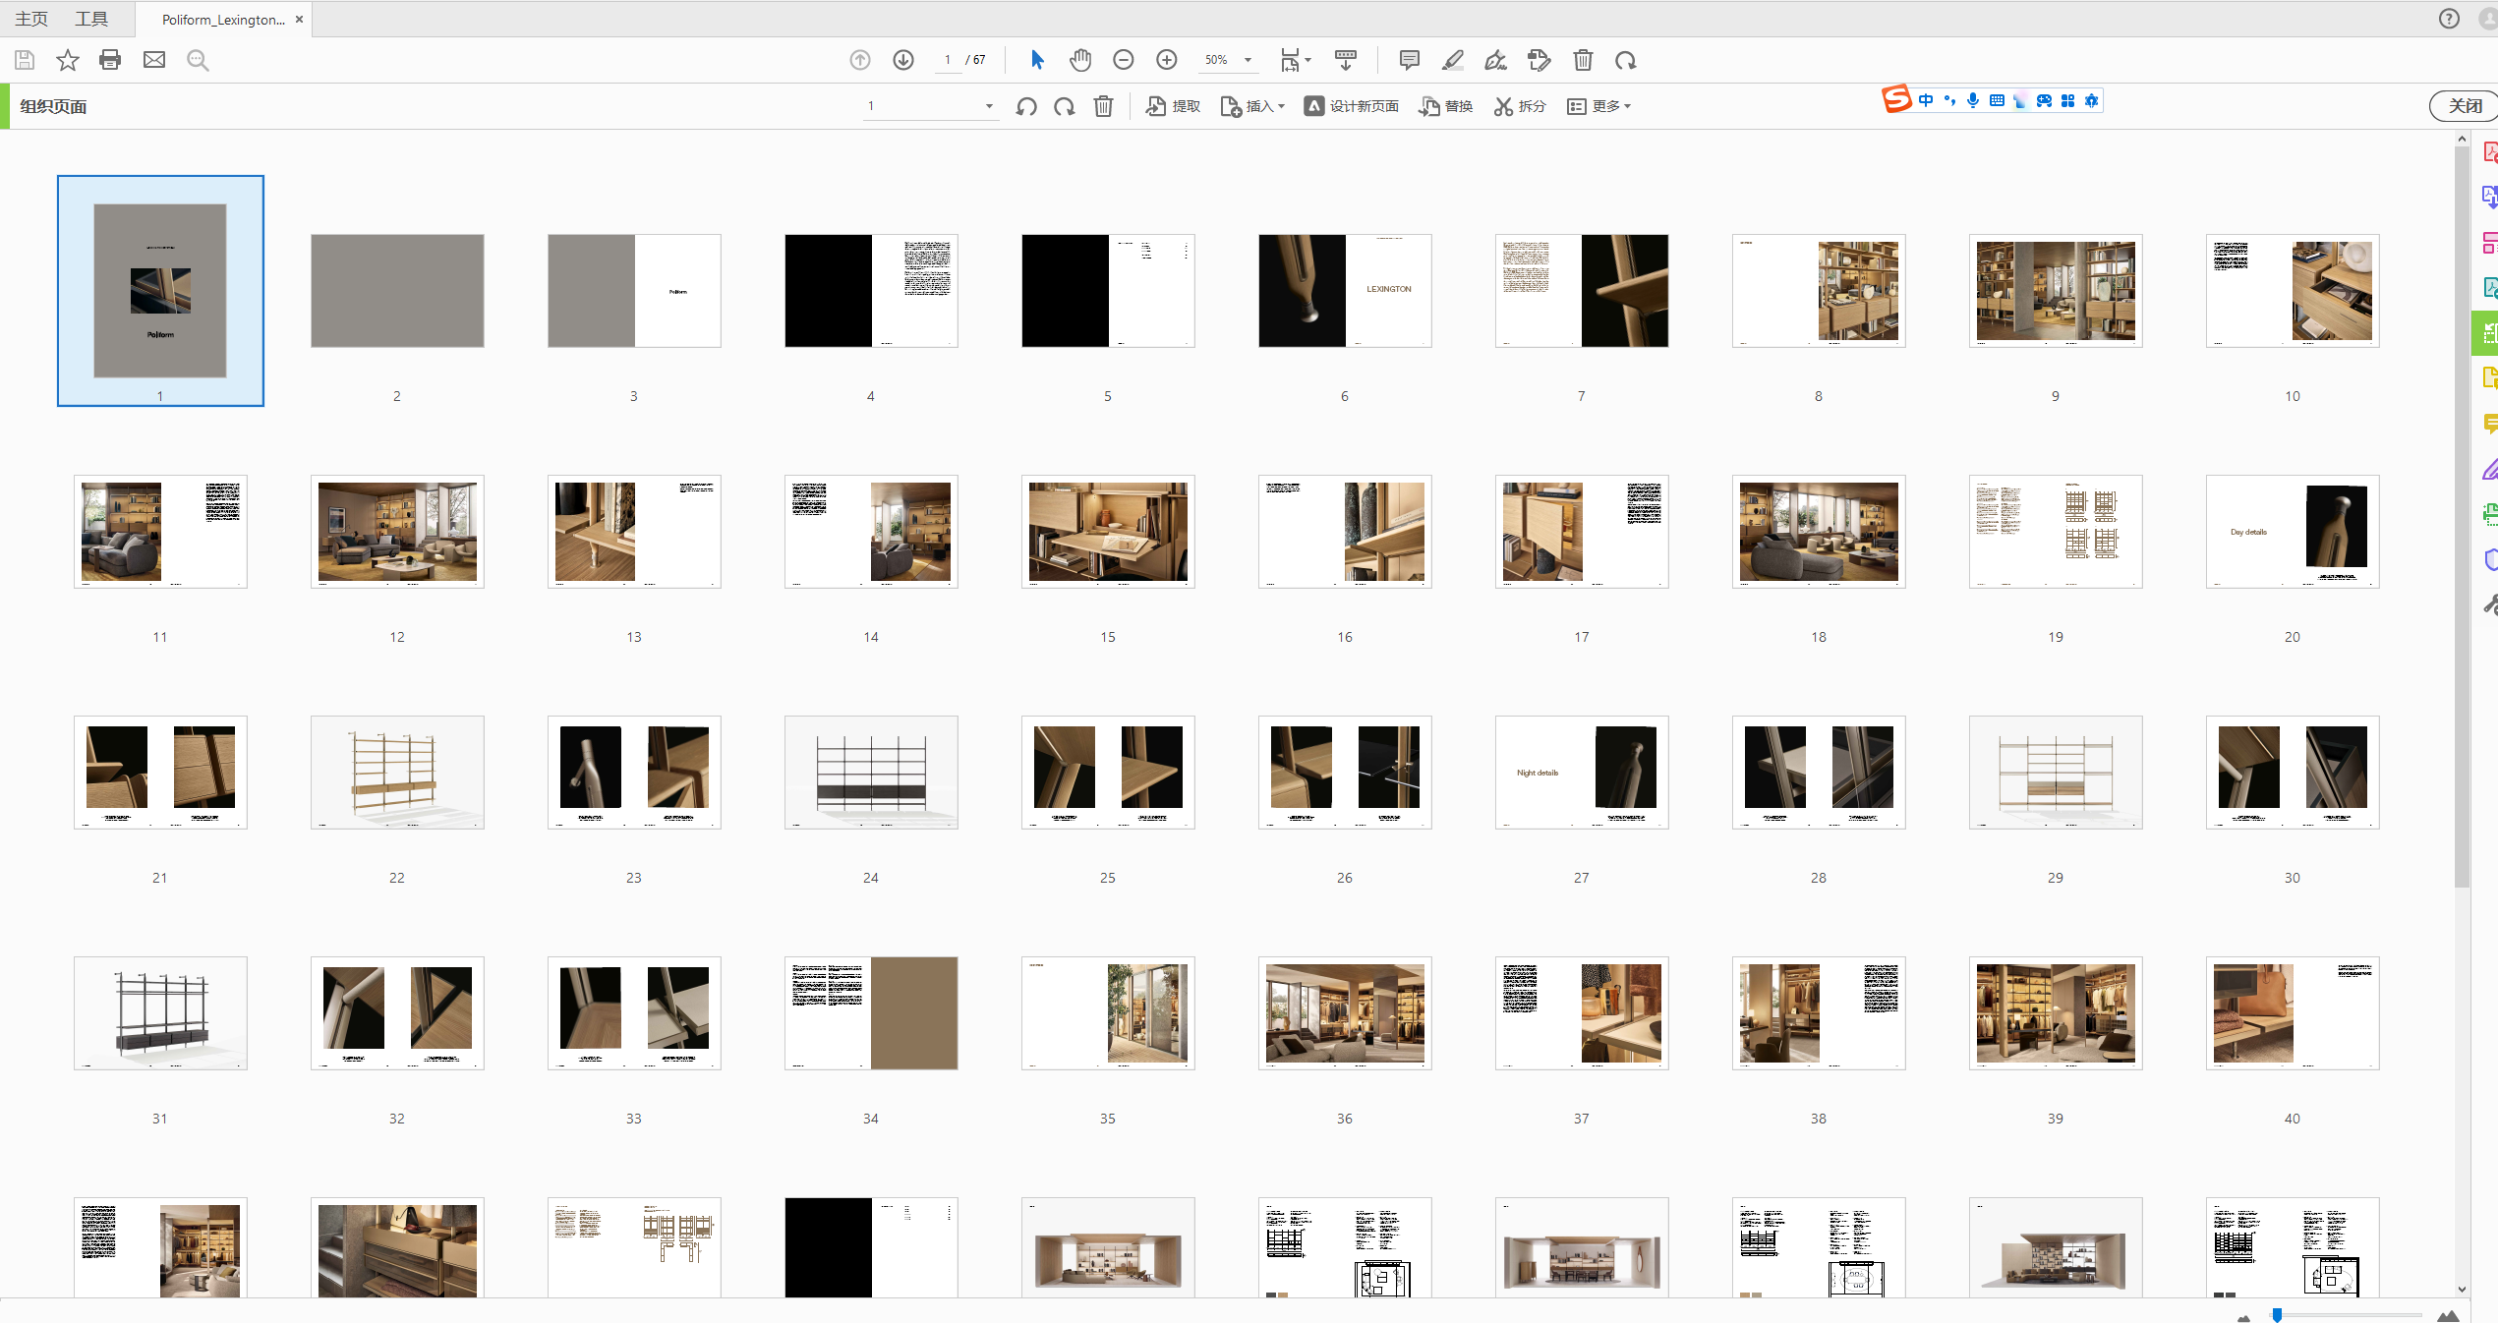Select page 19 thumbnail
Screen dimensions: 2498x1323
click(x=2056, y=532)
